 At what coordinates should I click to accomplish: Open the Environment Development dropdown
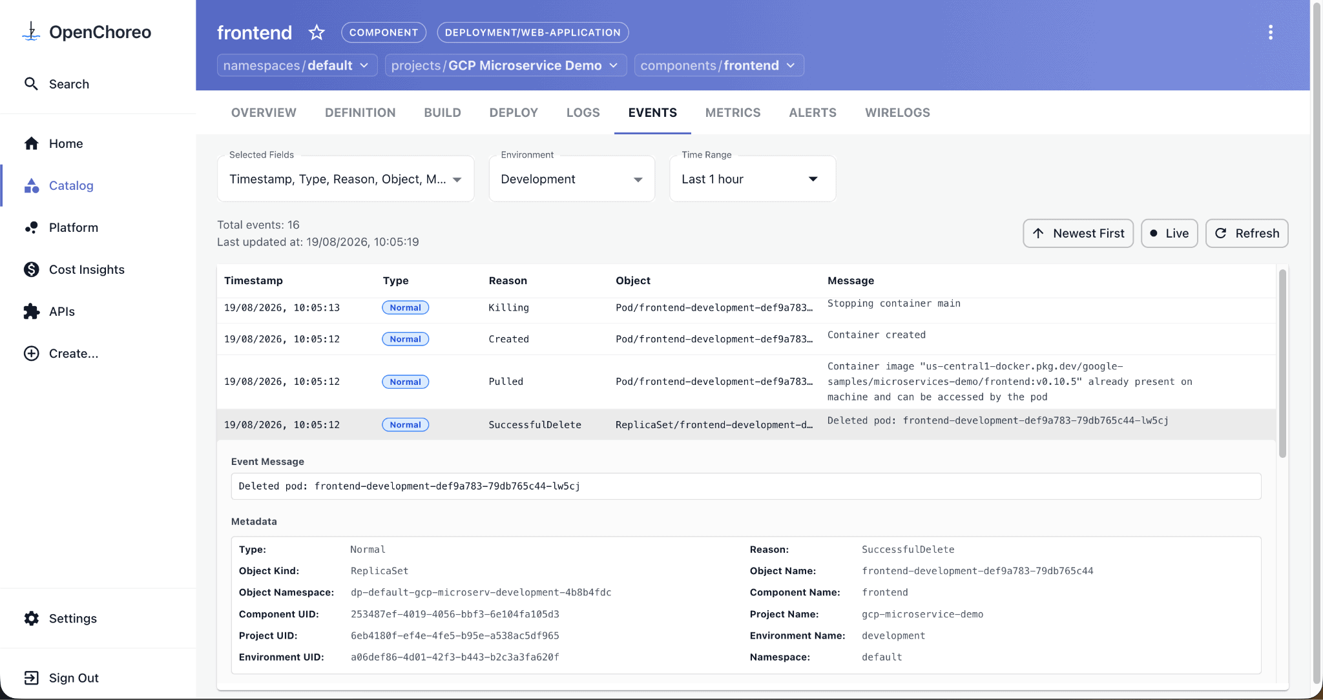572,179
